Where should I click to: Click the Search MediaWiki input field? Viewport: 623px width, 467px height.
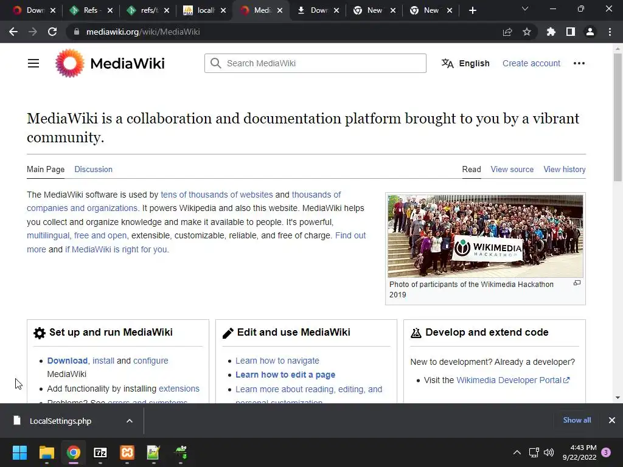[315, 63]
